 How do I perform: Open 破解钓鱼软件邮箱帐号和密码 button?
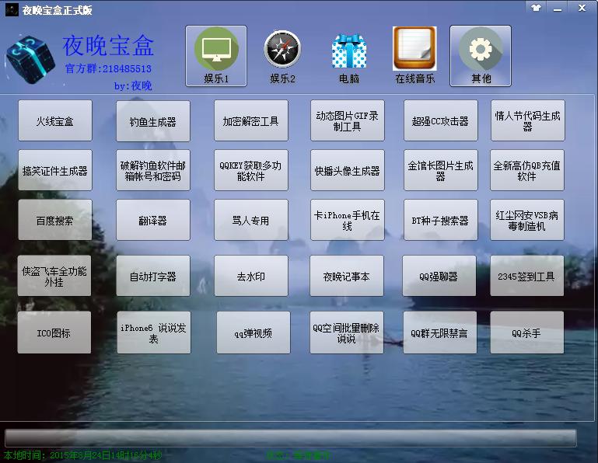[153, 170]
